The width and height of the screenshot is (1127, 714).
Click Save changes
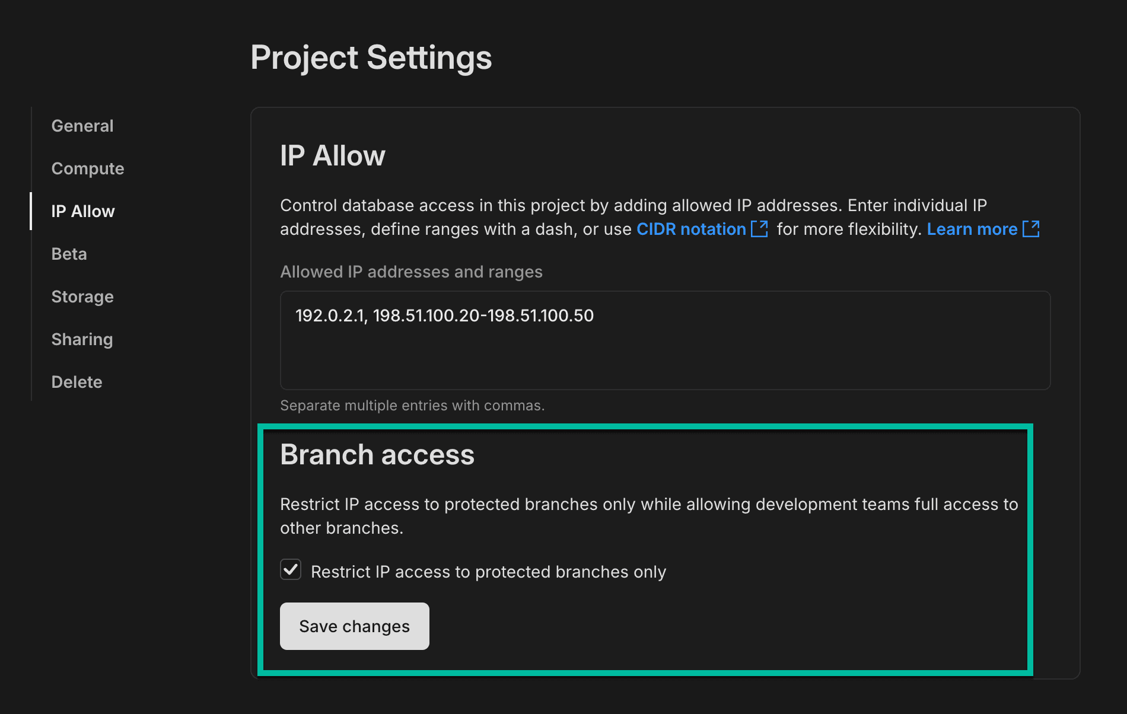click(x=354, y=626)
